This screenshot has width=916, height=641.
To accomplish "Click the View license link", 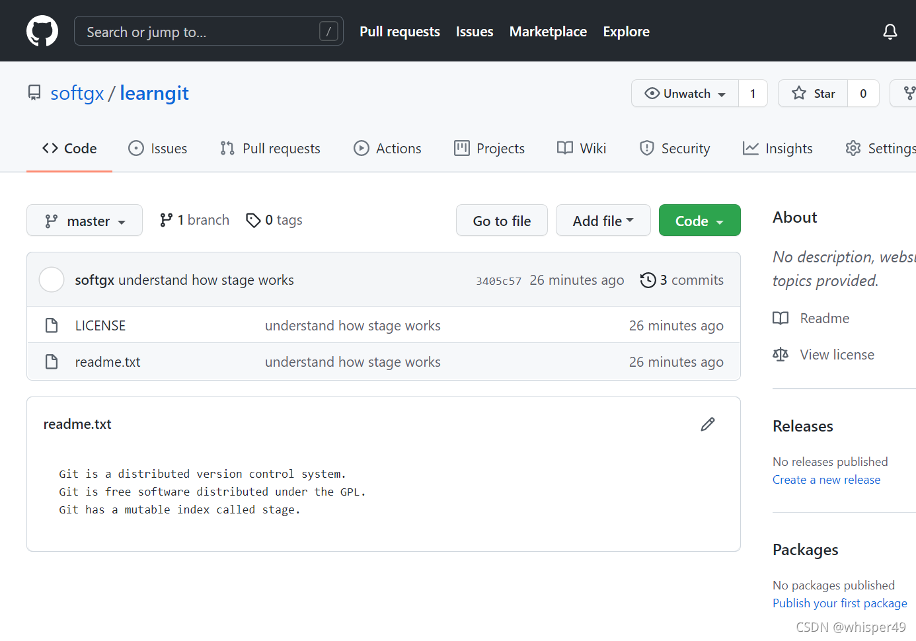I will pos(837,355).
